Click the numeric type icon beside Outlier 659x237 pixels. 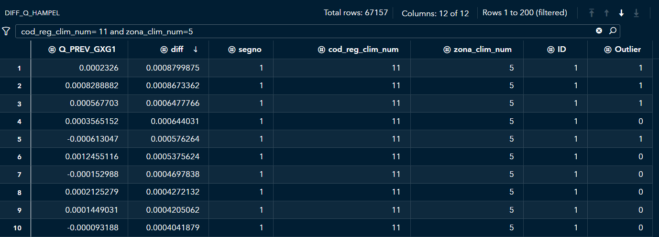tap(608, 50)
